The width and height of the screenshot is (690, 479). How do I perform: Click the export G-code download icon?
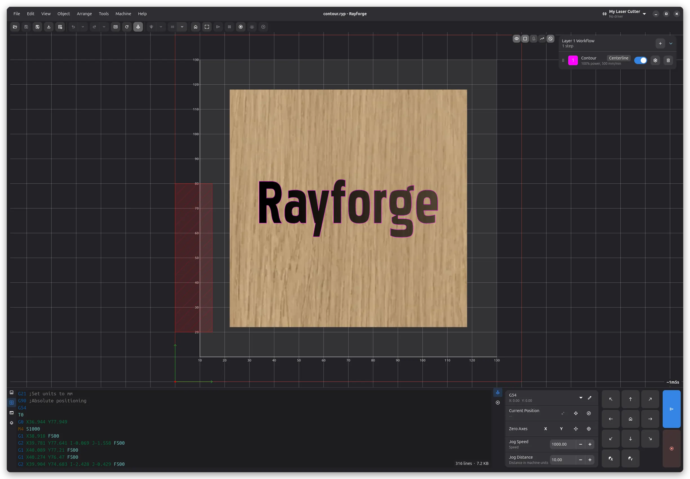click(48, 27)
